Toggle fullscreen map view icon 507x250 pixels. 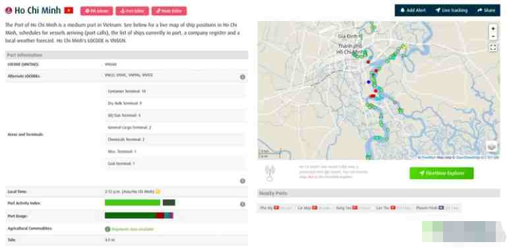(492, 48)
